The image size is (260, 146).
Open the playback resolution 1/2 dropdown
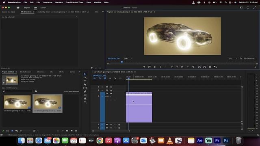233,58
